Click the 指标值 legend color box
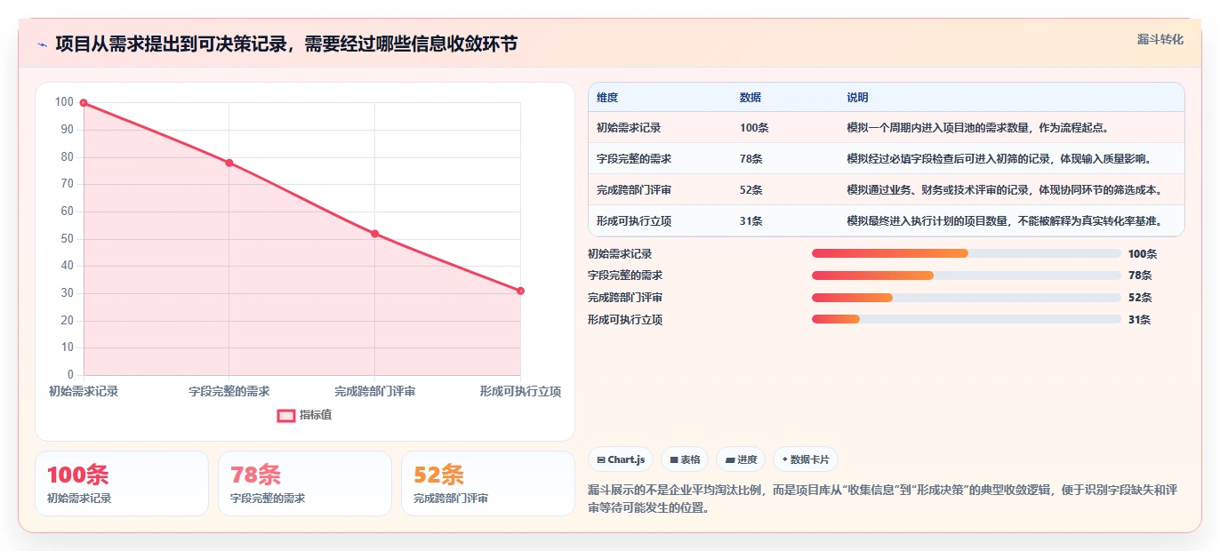This screenshot has width=1220, height=551. [286, 415]
